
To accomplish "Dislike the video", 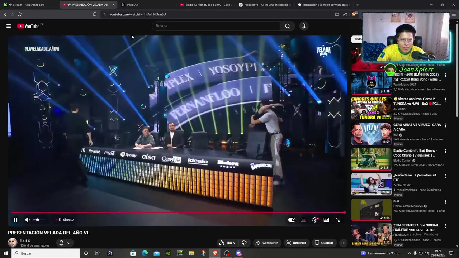I will 244,243.
